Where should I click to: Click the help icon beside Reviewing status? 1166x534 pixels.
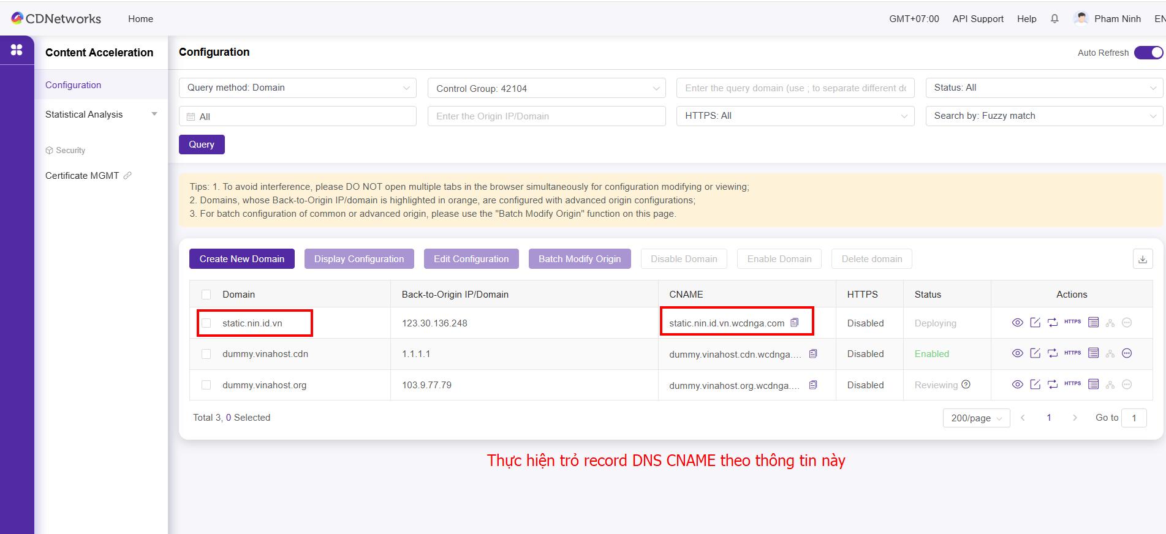[x=966, y=385]
